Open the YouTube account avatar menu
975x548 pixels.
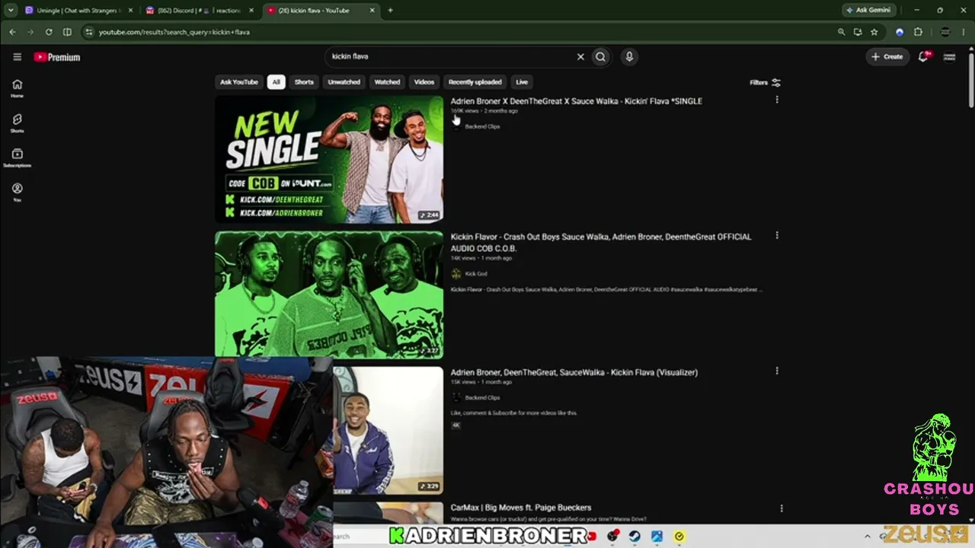[950, 56]
